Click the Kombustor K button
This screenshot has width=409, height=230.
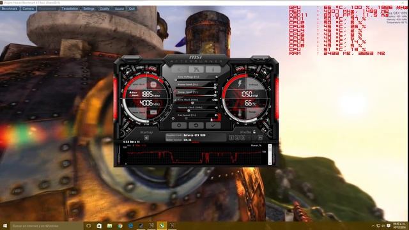(x=196, y=69)
